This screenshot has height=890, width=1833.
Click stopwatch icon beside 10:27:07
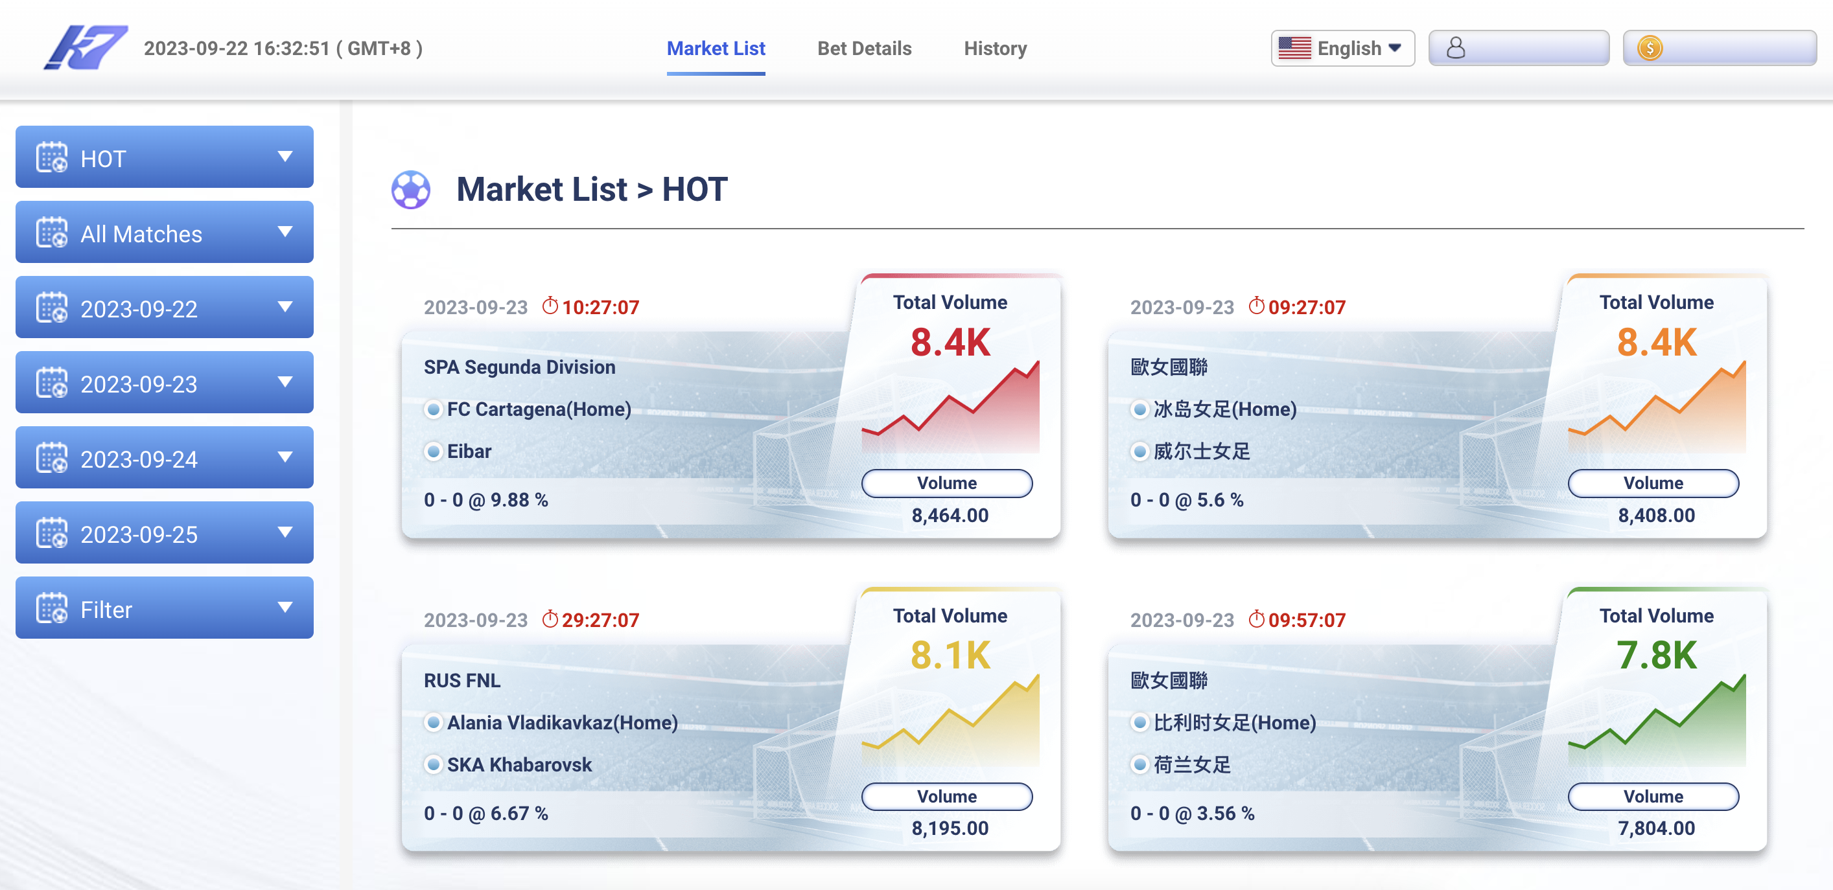tap(550, 306)
